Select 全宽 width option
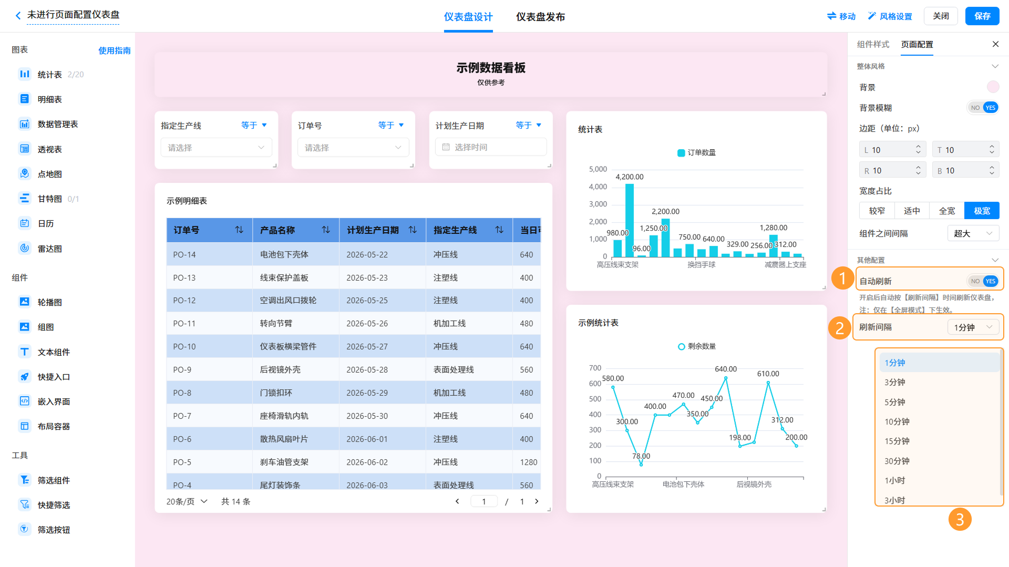The width and height of the screenshot is (1009, 567). [x=947, y=211]
